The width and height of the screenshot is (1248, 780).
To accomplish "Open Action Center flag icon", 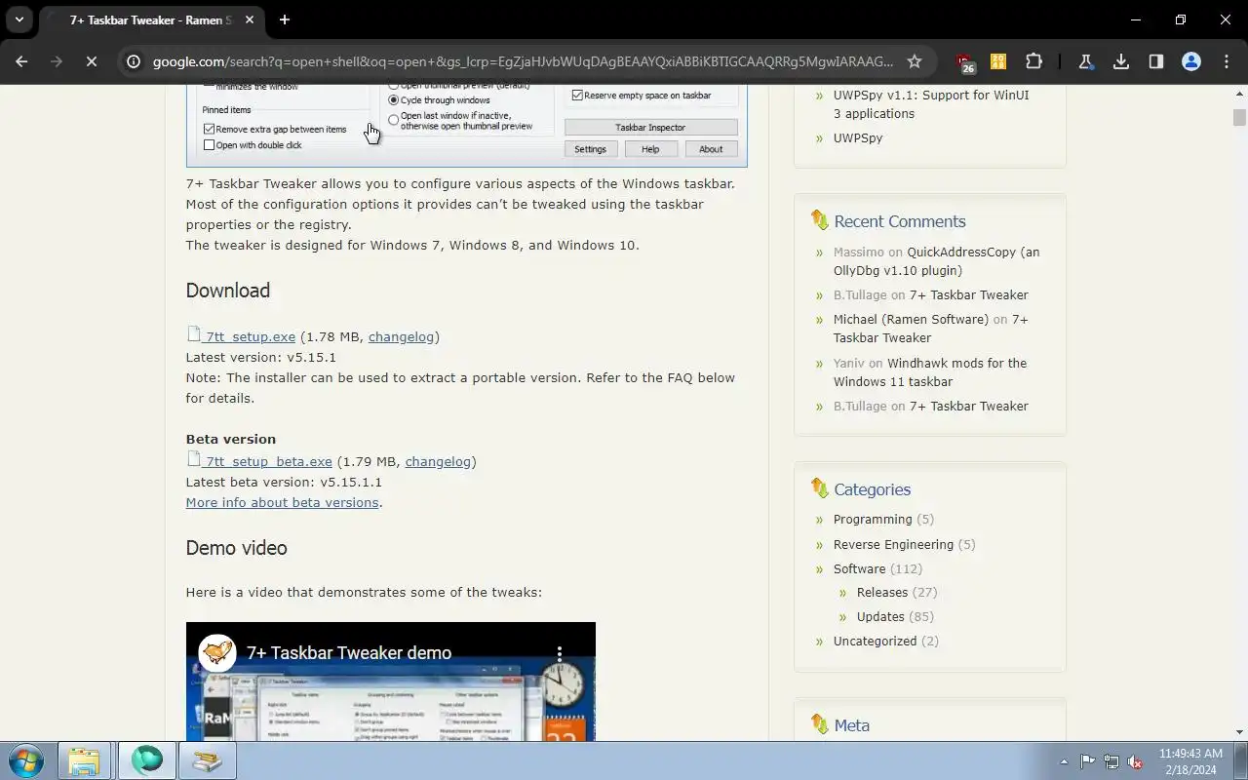I will tap(1087, 761).
